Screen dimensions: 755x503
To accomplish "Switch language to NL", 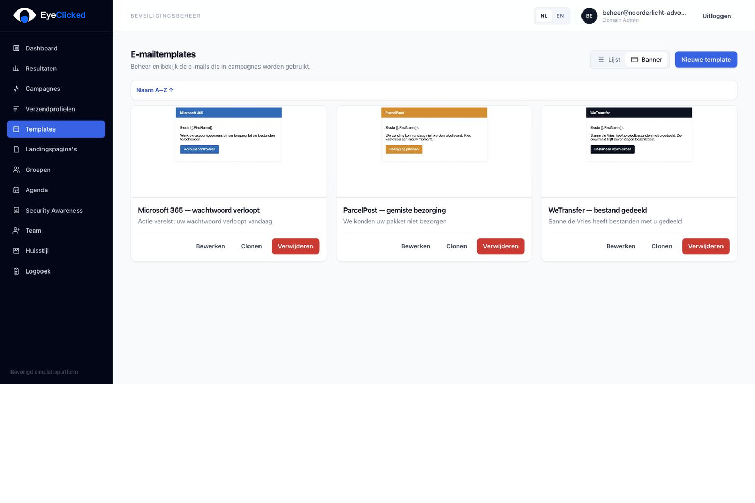I will [544, 16].
